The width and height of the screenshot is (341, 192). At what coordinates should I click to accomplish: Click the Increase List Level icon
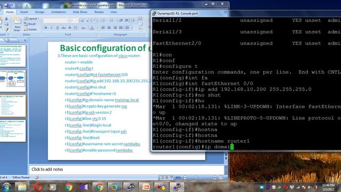[x=127, y=21]
